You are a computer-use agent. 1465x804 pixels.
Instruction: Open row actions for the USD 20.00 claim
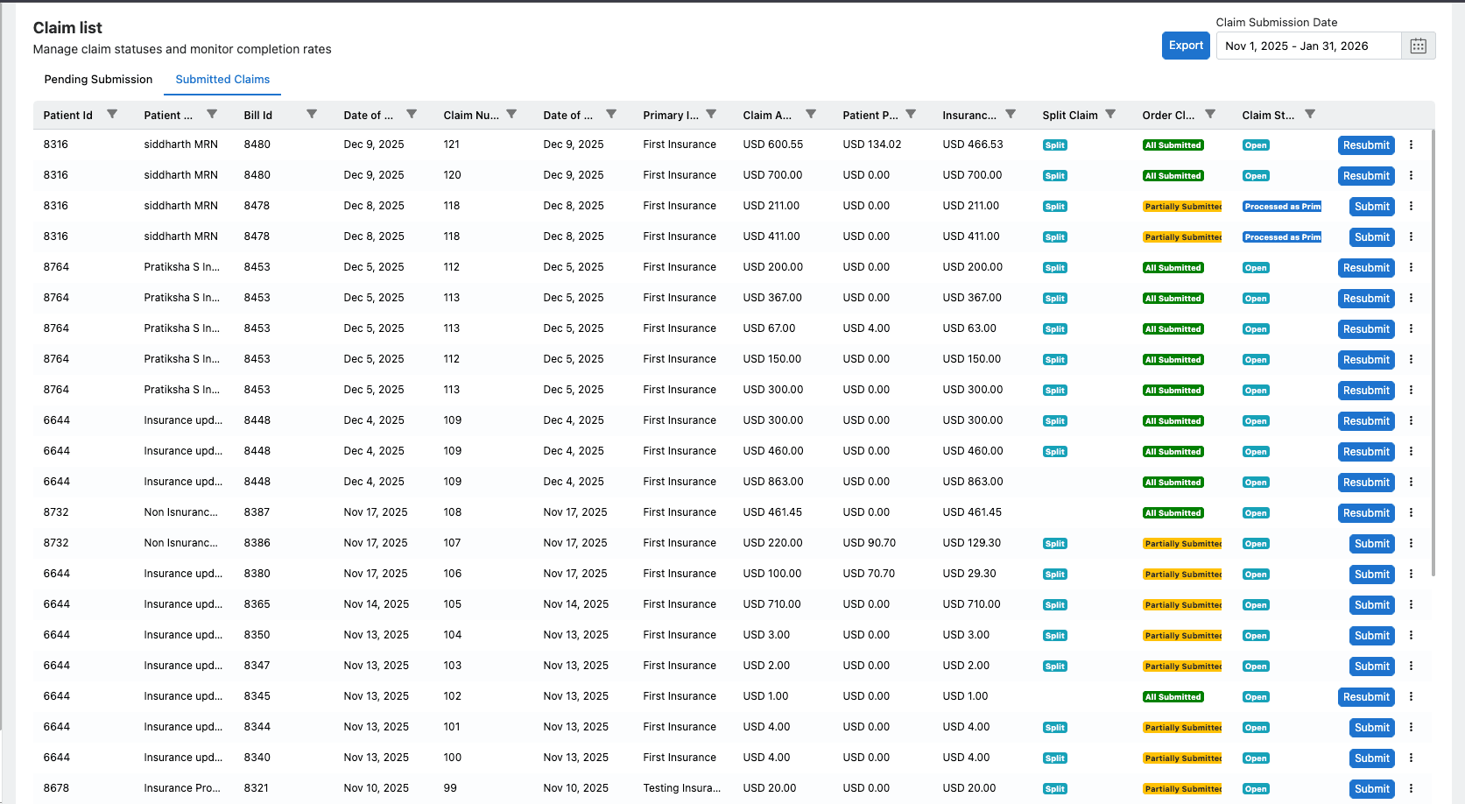(1411, 788)
